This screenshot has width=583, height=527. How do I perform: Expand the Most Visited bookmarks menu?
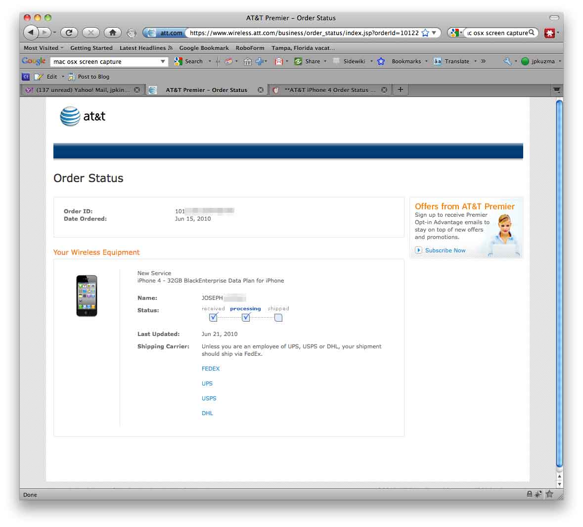(44, 48)
